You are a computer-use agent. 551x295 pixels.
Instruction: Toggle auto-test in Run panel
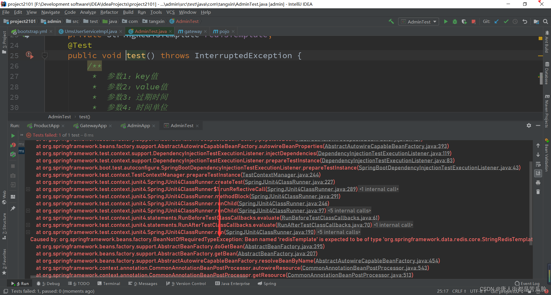[13, 155]
